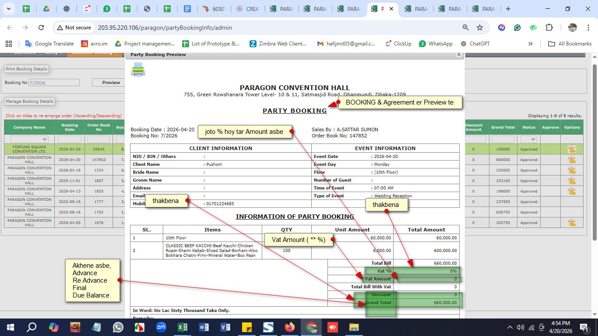Sort the table by Status column

(x=529, y=127)
